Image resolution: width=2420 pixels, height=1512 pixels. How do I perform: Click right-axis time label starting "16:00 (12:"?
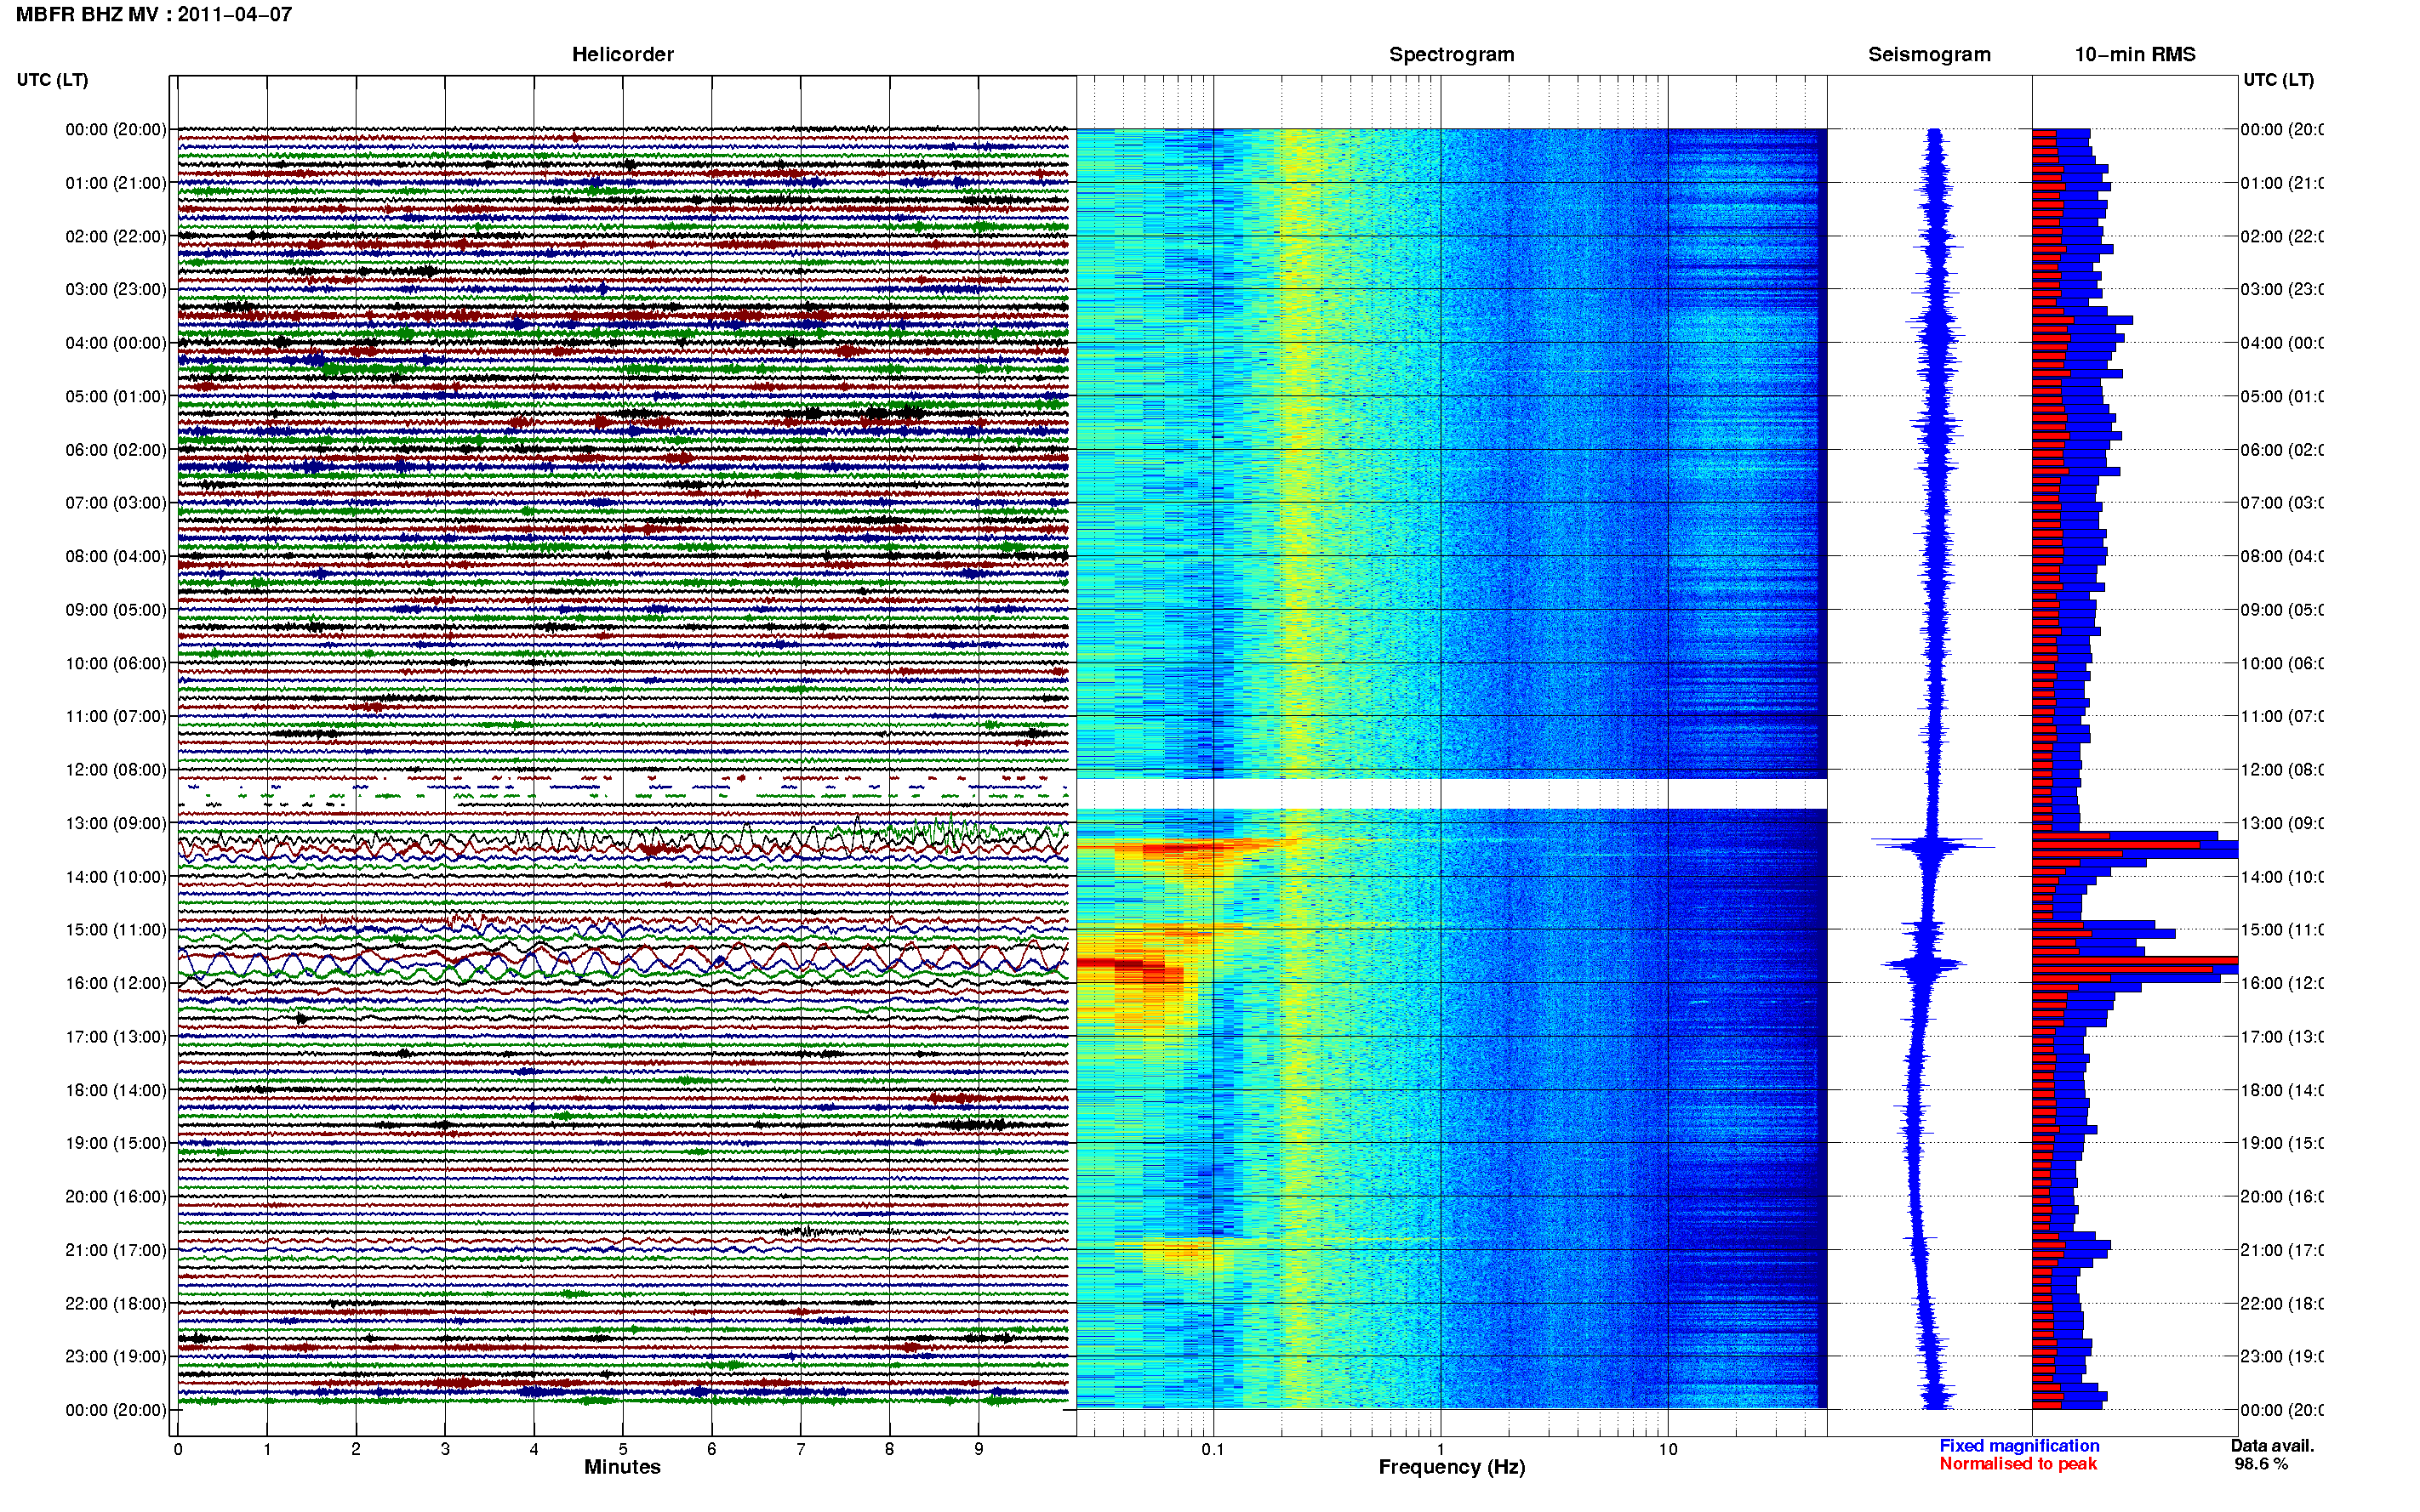tap(2282, 984)
